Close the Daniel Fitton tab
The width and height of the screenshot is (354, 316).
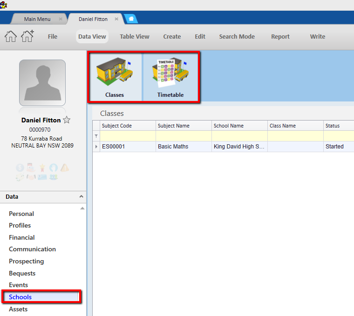pyautogui.click(x=116, y=19)
